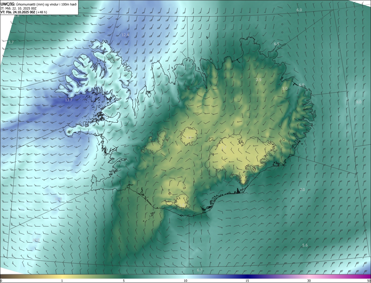The image size is (371, 283).
Task: Click the 30 tick on color scale
Action: point(309,281)
